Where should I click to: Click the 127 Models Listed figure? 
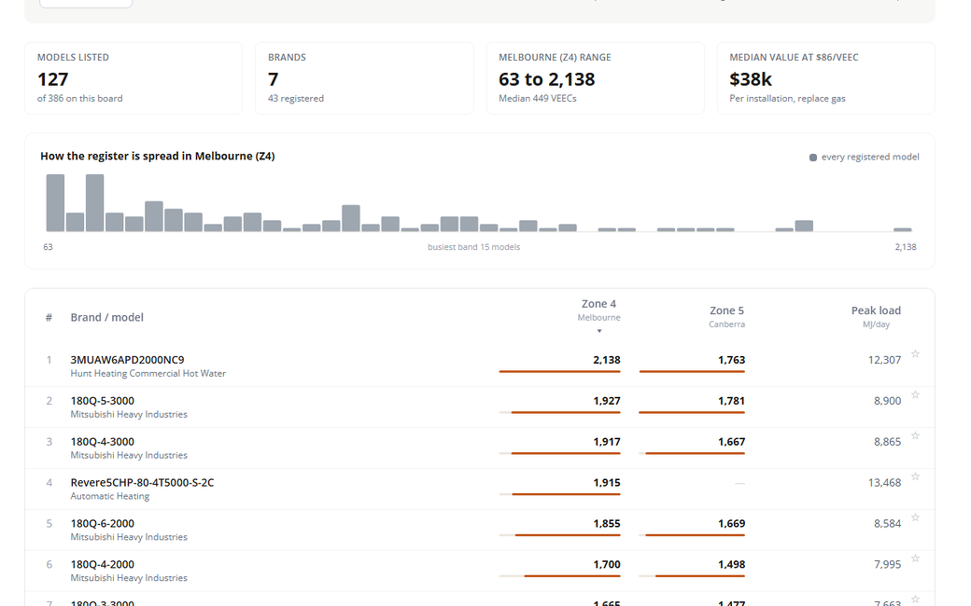(52, 79)
